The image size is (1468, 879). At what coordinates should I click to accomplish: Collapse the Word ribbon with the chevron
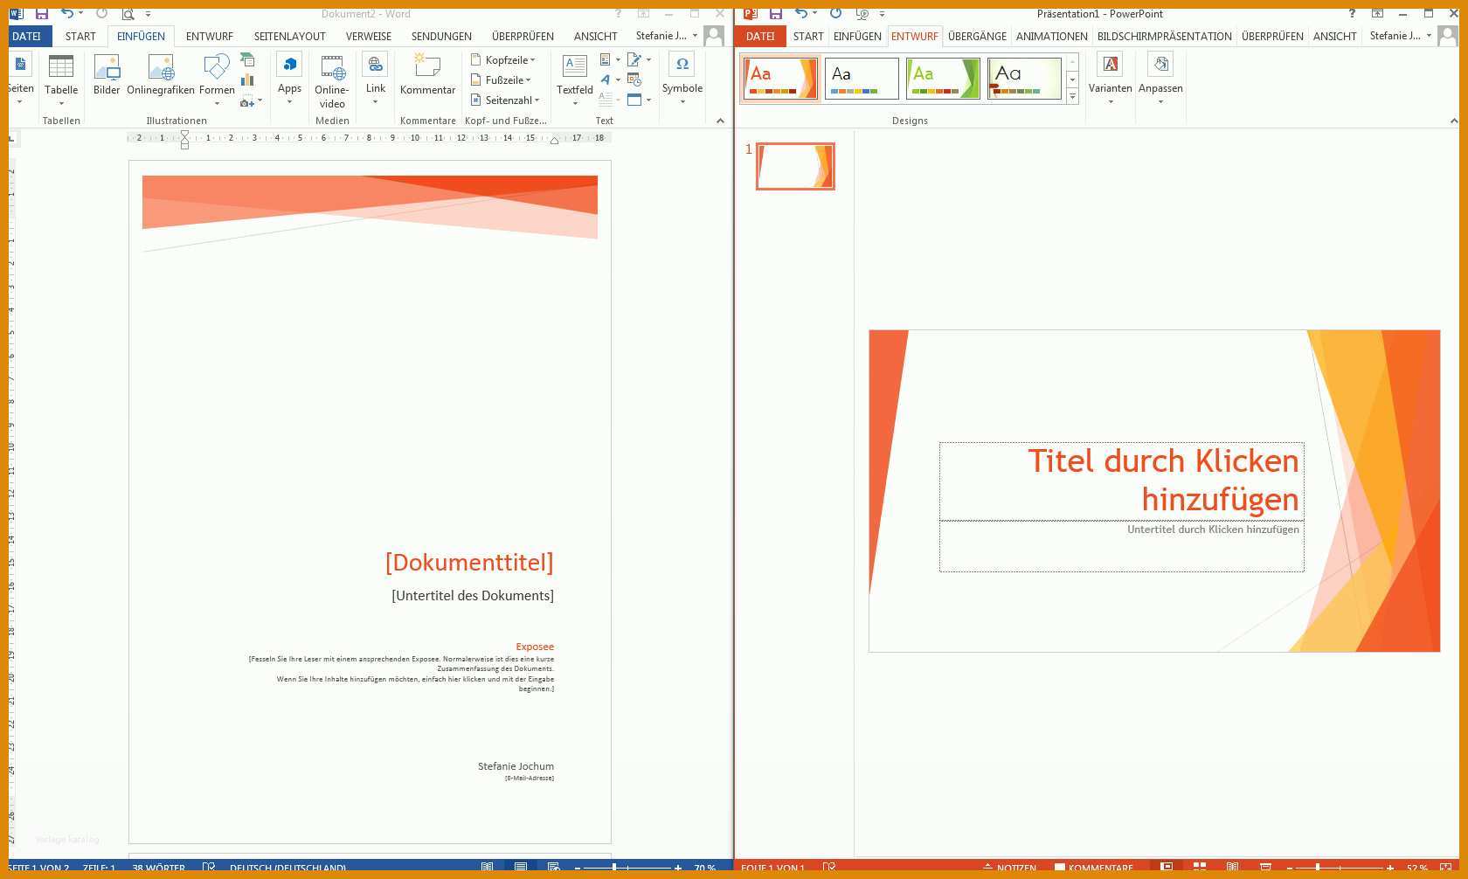tap(720, 121)
